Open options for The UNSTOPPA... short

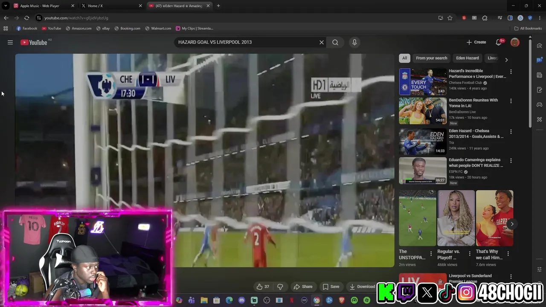click(431, 254)
